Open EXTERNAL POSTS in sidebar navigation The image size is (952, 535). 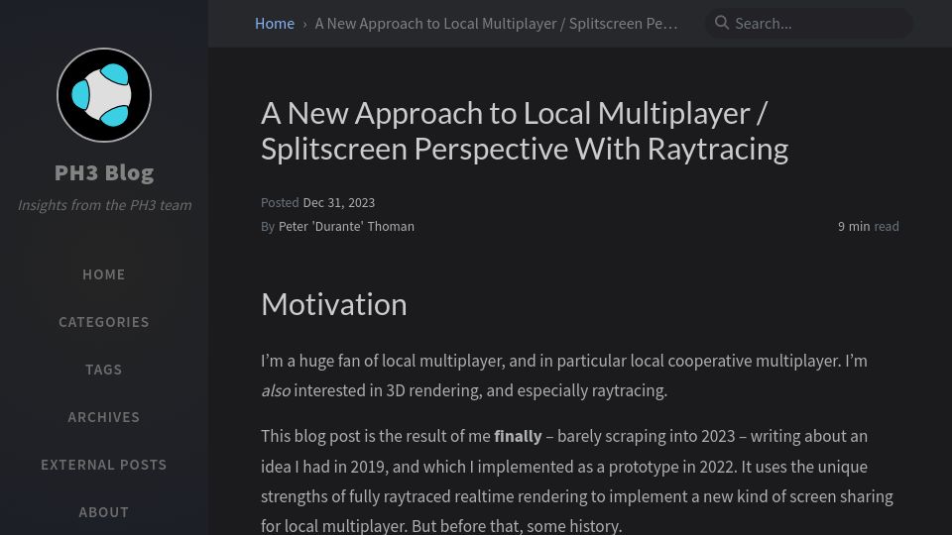104,465
